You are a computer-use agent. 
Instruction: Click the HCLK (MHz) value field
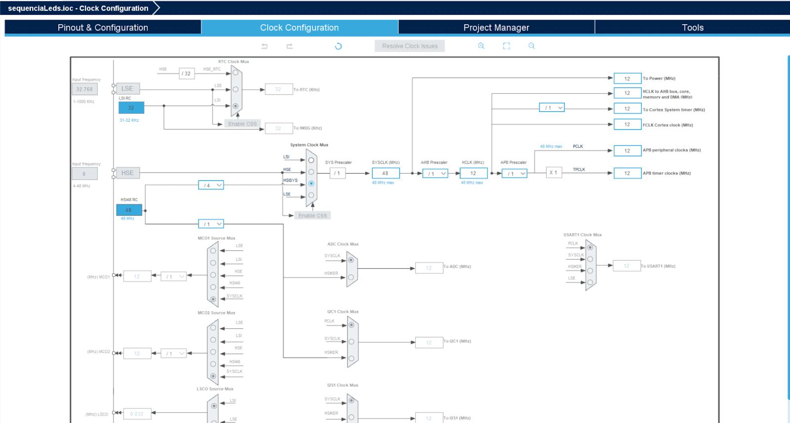(474, 173)
